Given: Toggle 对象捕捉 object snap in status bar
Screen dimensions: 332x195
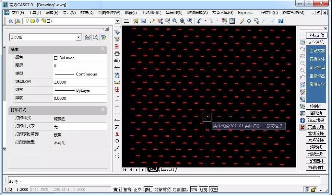Looking at the screenshot, I should click(162, 189).
